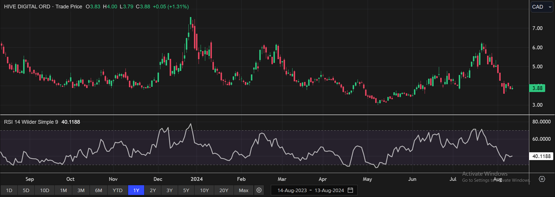Click the calendar icon beside date range
Screen dimensions: 555x197
350,190
